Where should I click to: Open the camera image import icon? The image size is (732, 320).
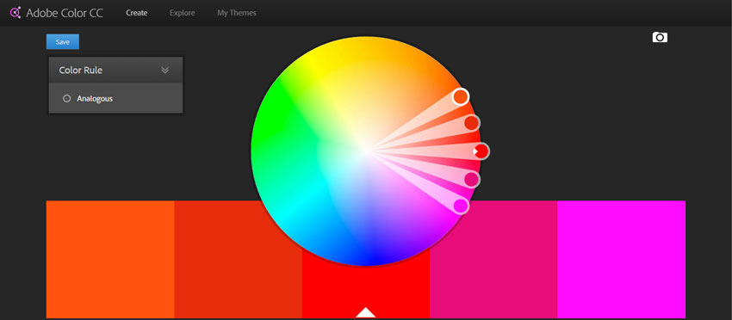point(660,37)
